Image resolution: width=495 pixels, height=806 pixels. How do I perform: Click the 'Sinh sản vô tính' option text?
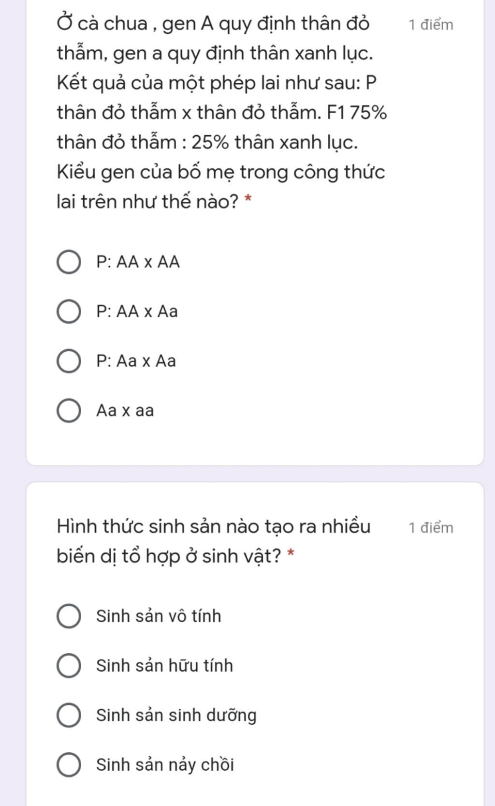[159, 616]
